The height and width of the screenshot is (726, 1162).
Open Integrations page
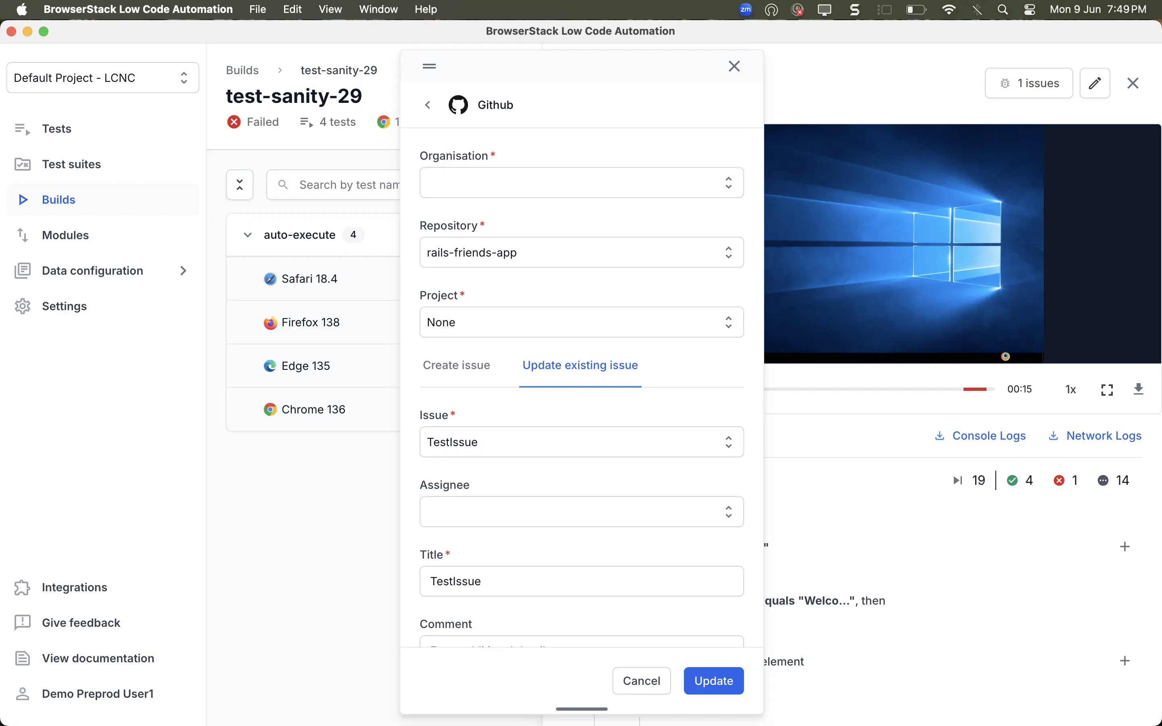point(103,587)
